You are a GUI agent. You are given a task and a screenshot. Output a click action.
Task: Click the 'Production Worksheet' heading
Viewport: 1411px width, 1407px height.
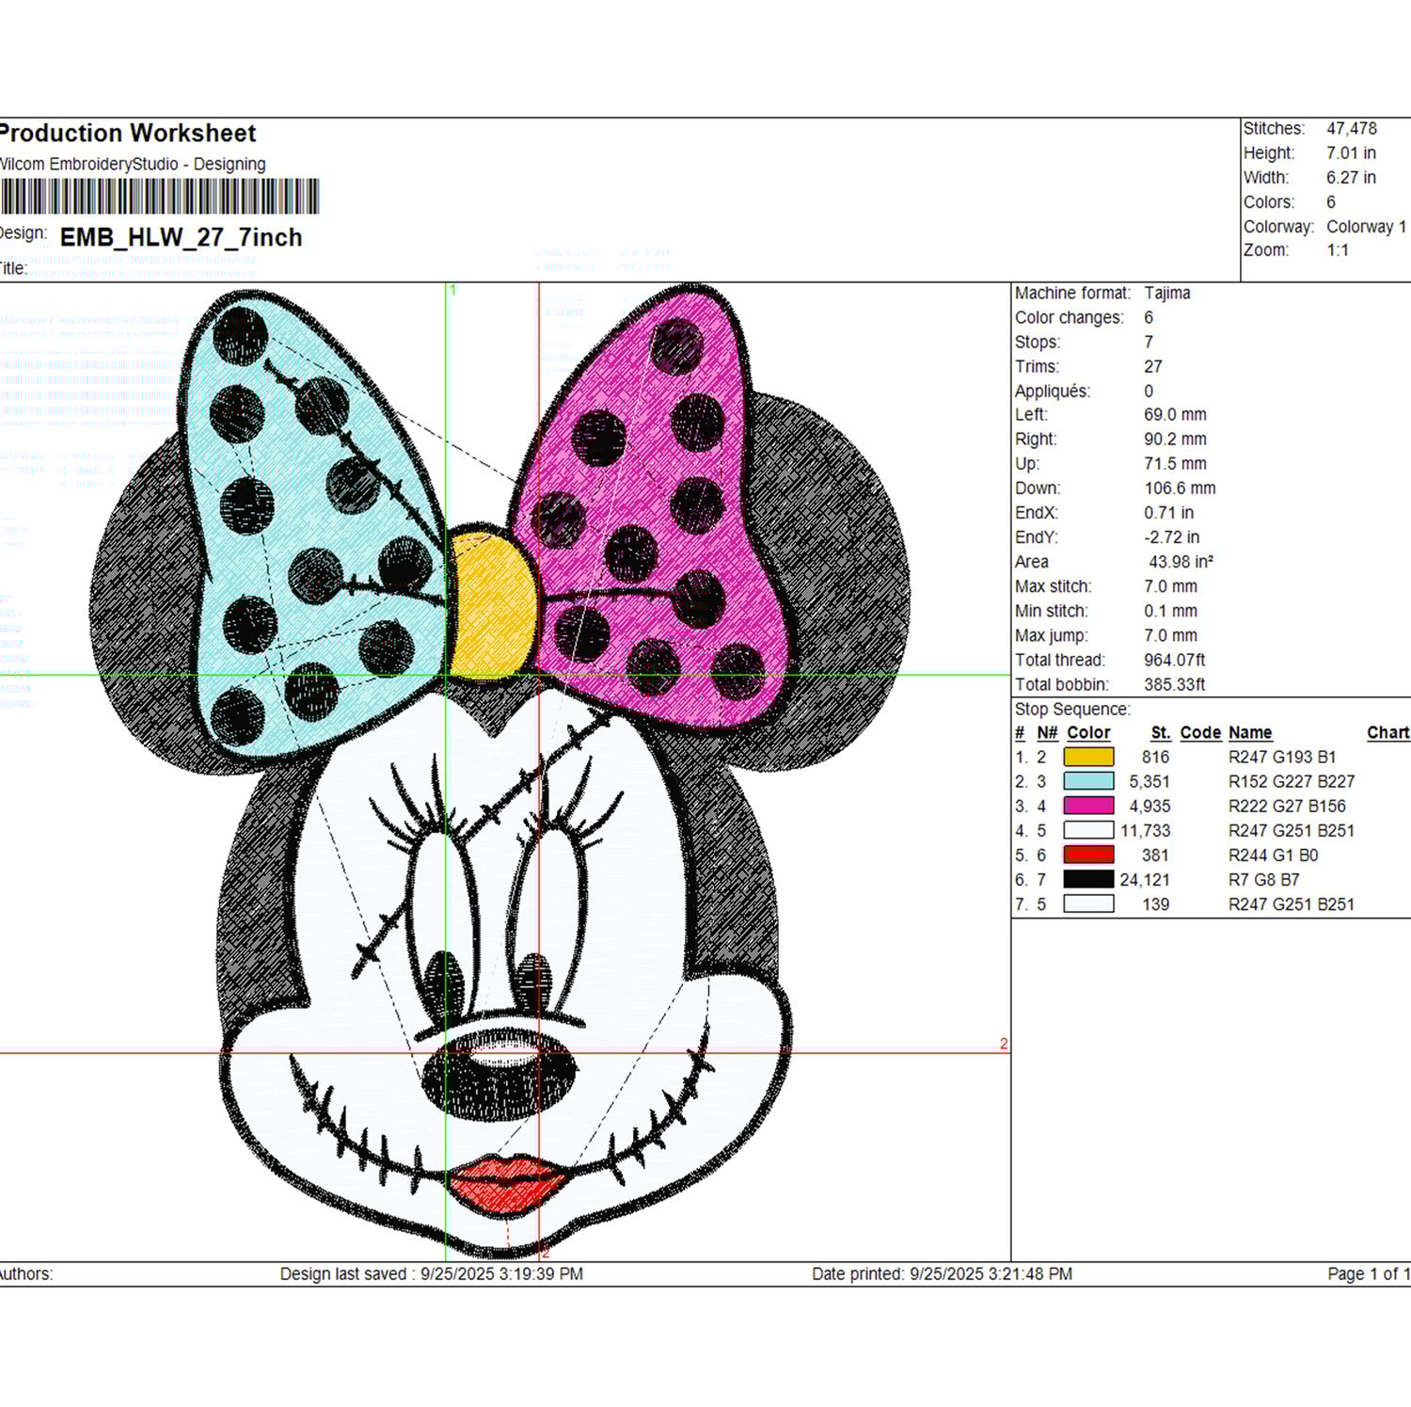click(128, 134)
